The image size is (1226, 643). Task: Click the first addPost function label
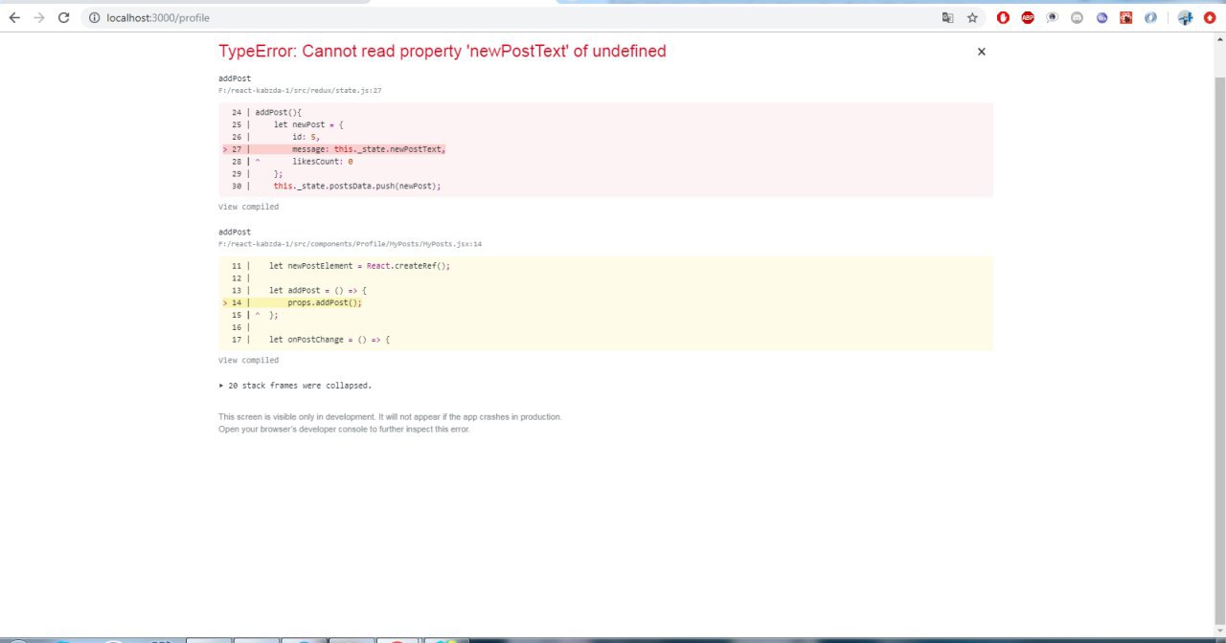point(235,78)
